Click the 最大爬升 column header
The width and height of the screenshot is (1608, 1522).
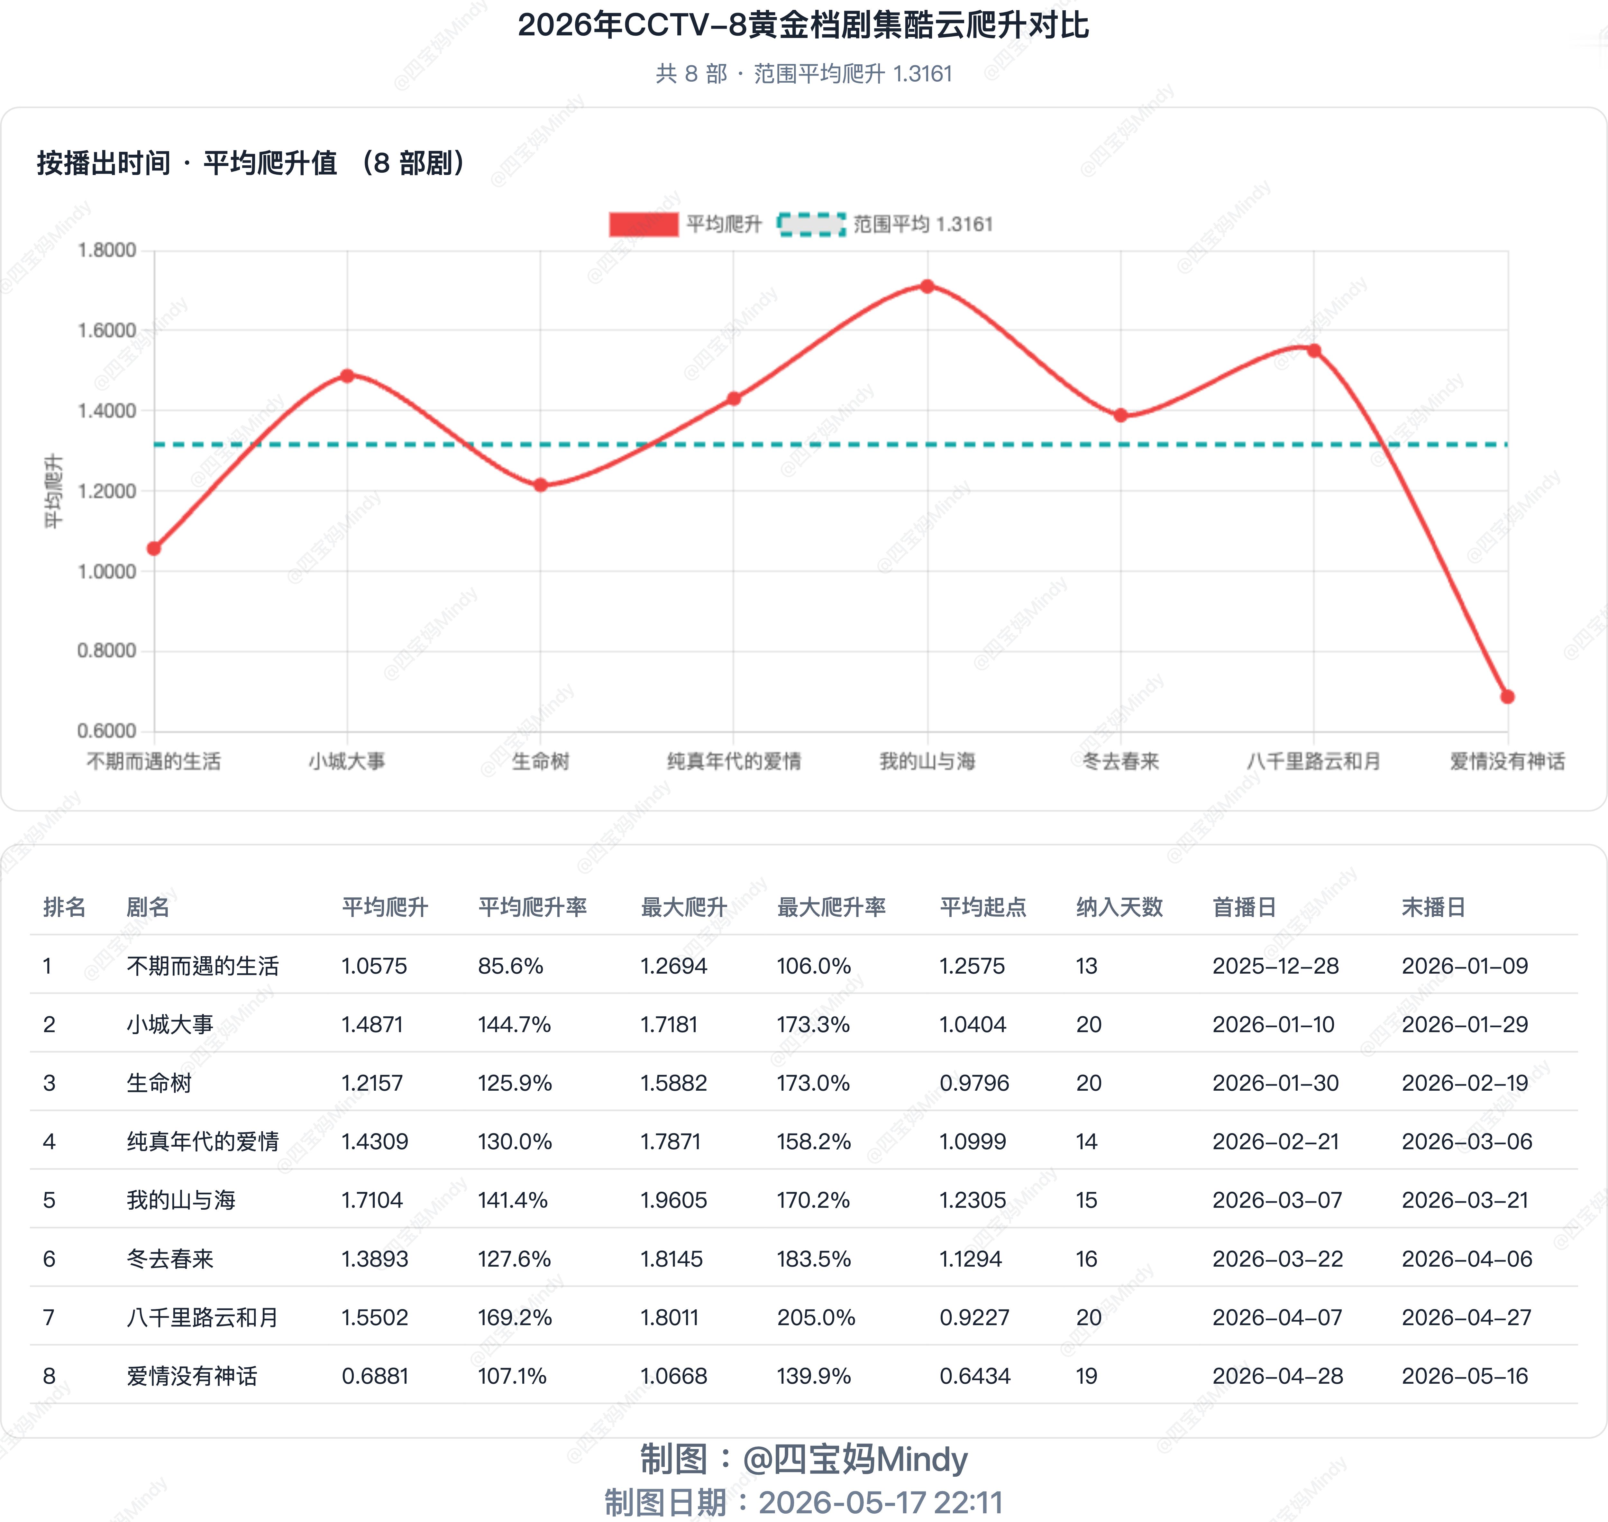coord(684,907)
